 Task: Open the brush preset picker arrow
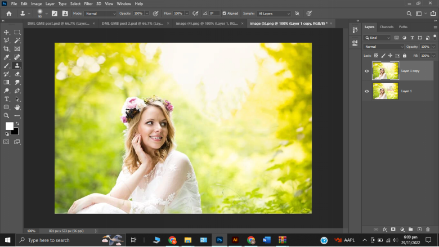coord(47,14)
